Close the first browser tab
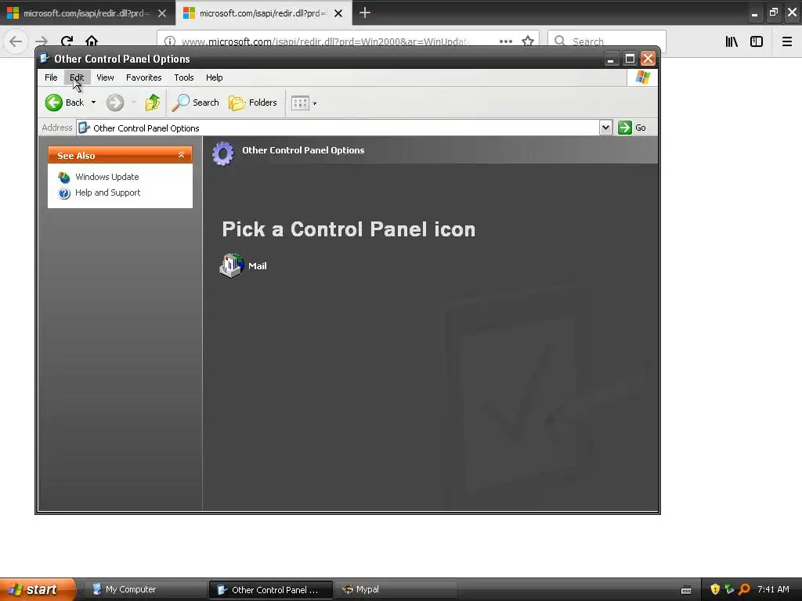Viewport: 802px width, 601px height. [162, 13]
